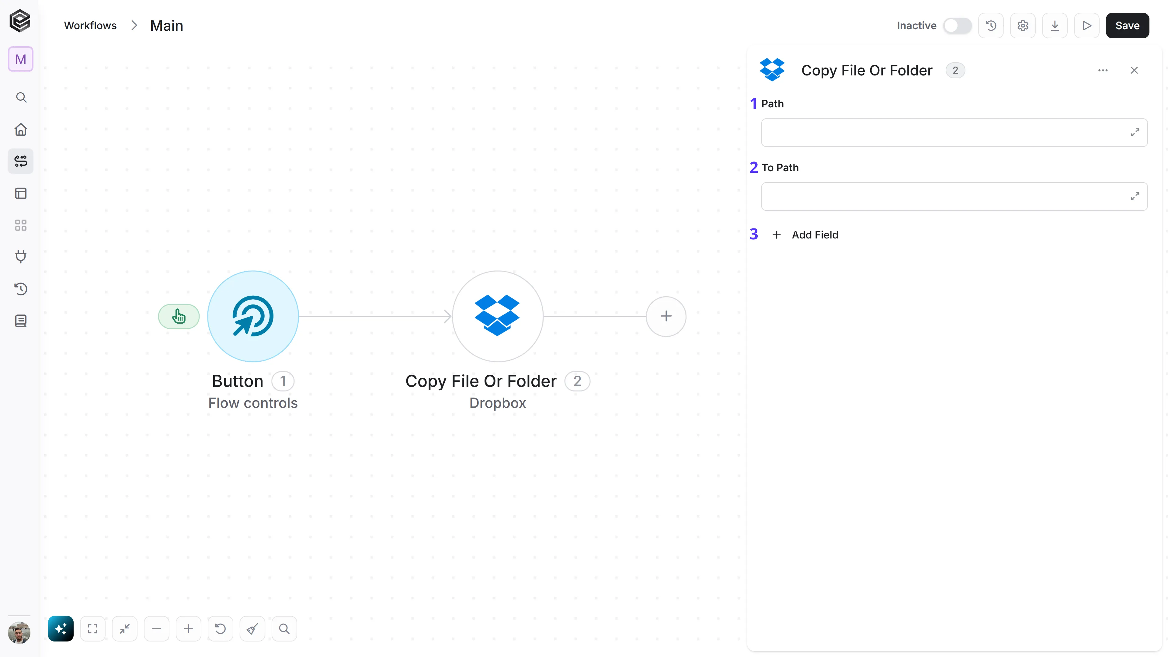Expand the To Path field editor

[x=1135, y=196]
